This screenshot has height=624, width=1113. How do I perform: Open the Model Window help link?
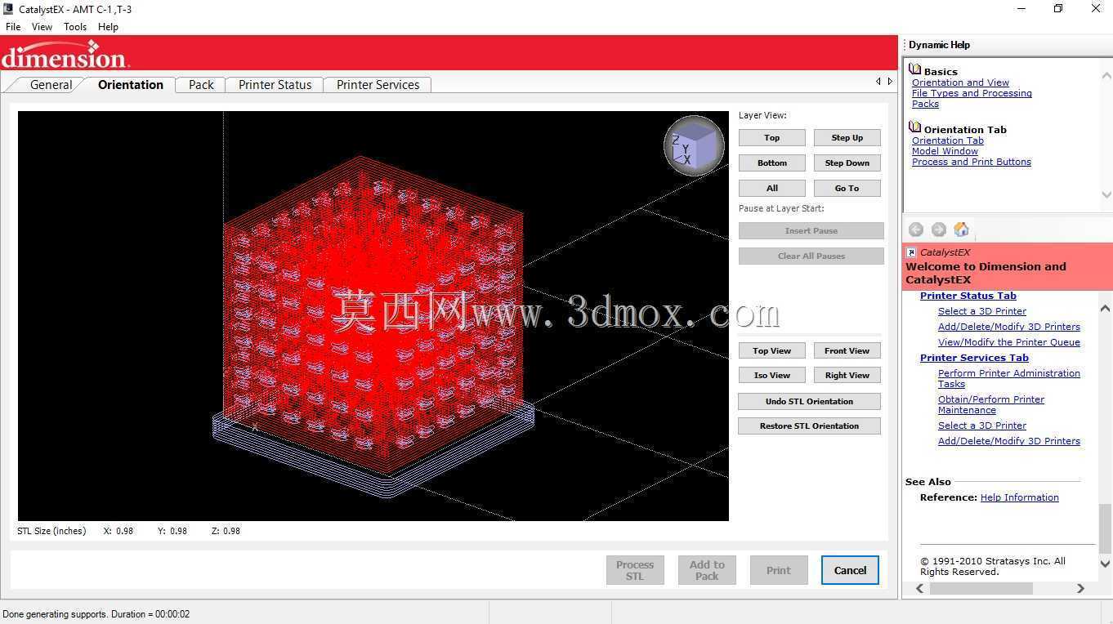tap(945, 151)
